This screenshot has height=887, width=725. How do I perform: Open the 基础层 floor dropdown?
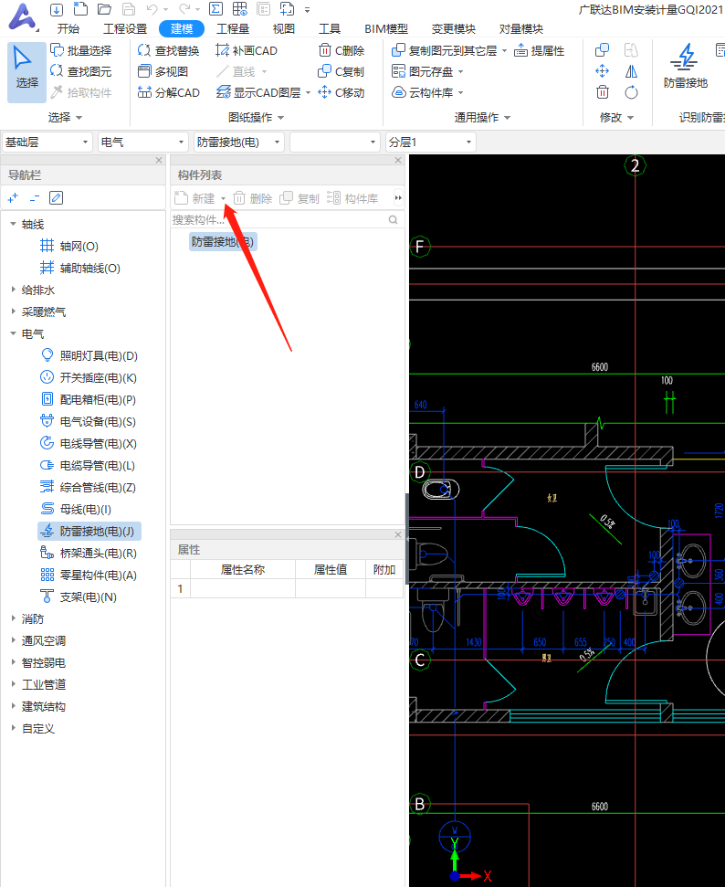coord(47,142)
